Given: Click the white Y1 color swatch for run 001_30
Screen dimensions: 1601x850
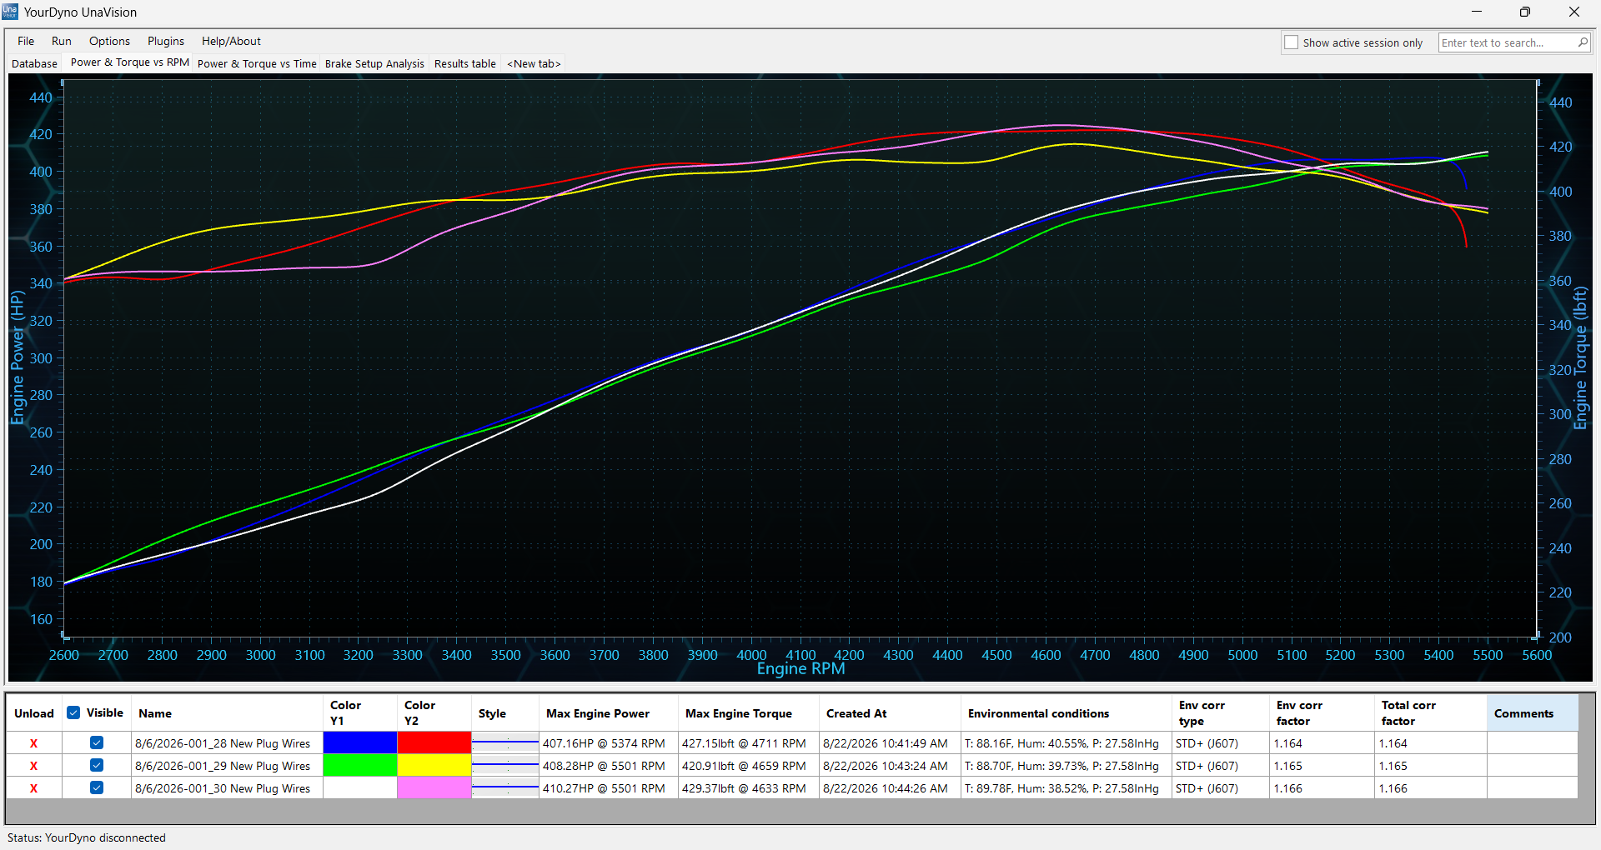Looking at the screenshot, I should pos(360,787).
